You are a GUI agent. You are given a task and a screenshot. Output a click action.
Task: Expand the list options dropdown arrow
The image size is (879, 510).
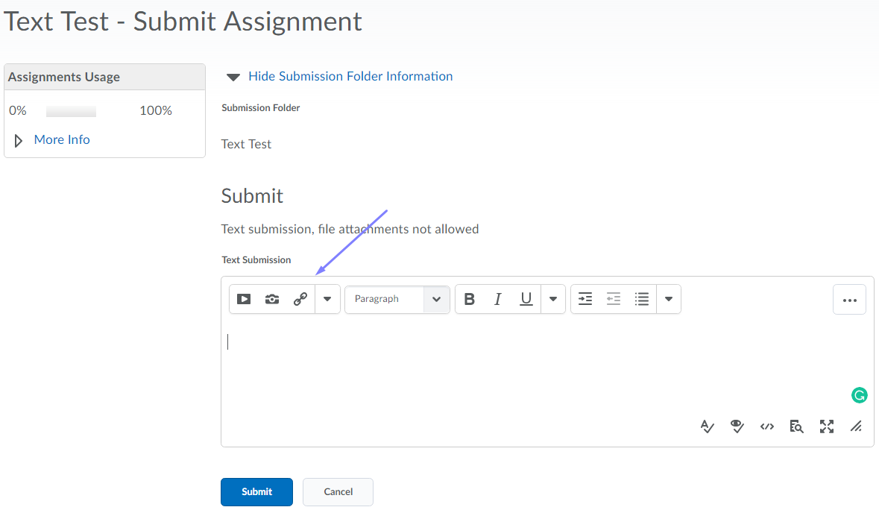[x=669, y=299]
